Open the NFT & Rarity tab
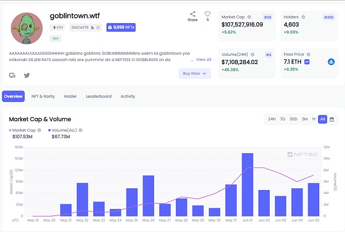This screenshot has height=232, width=345. pos(43,96)
